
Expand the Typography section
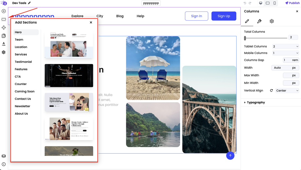(x=256, y=102)
